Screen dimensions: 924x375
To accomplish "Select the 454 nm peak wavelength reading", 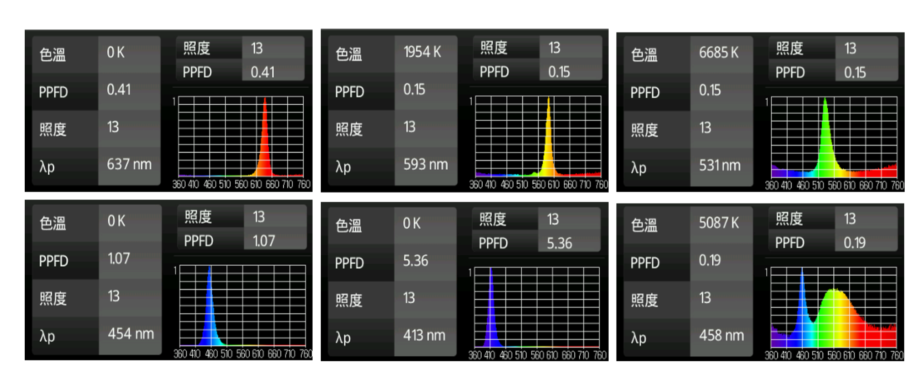I will pos(131,333).
